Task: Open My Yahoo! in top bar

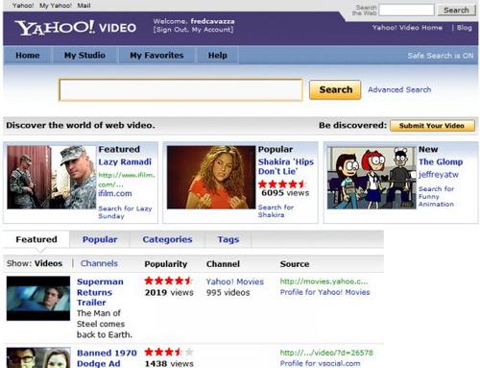Action: click(x=56, y=6)
